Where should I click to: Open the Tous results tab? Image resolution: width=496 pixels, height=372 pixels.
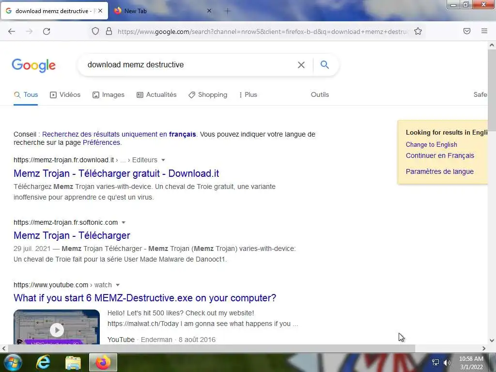click(x=26, y=94)
